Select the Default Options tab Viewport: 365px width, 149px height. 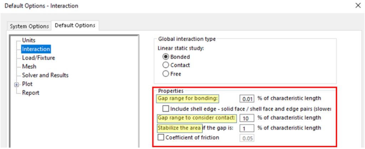(x=75, y=26)
